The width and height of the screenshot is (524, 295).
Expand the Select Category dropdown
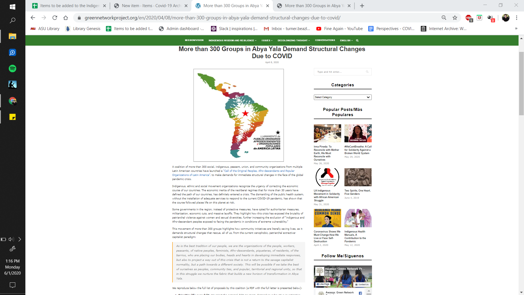[343, 97]
